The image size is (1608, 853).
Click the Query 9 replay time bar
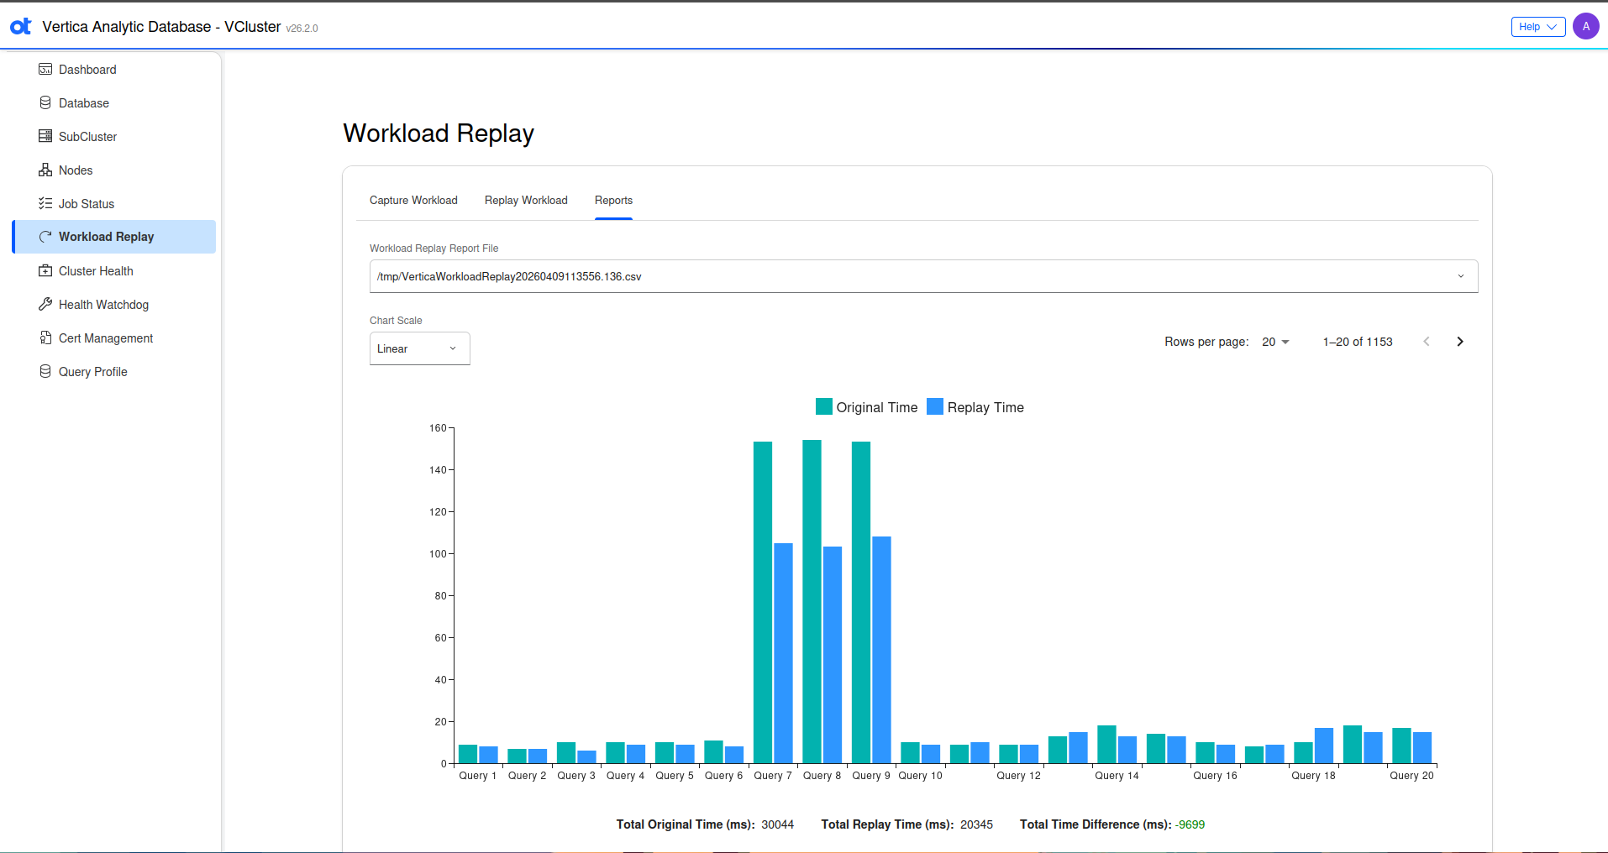(881, 650)
